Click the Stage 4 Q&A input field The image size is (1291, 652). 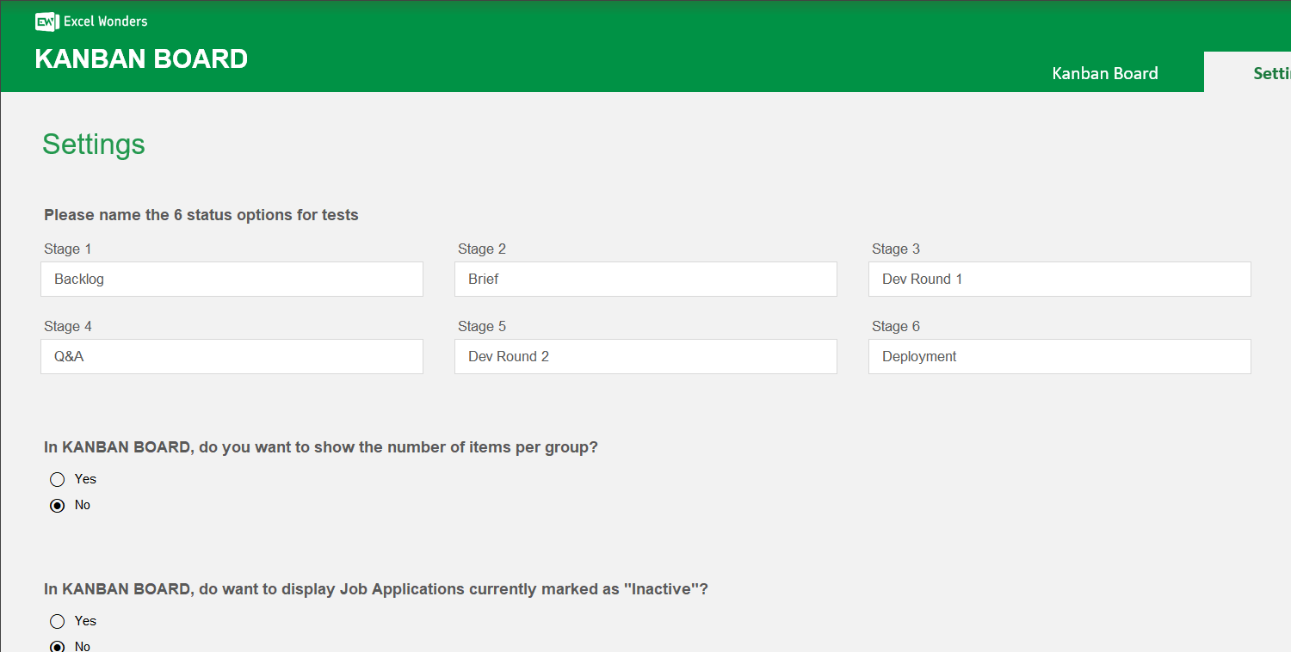click(232, 356)
